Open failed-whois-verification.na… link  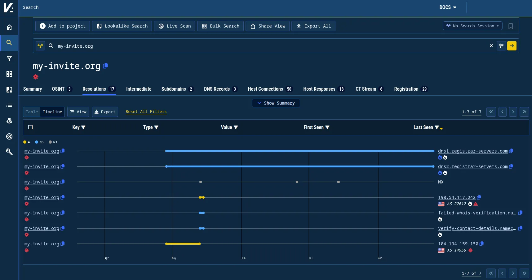pyautogui.click(x=477, y=213)
